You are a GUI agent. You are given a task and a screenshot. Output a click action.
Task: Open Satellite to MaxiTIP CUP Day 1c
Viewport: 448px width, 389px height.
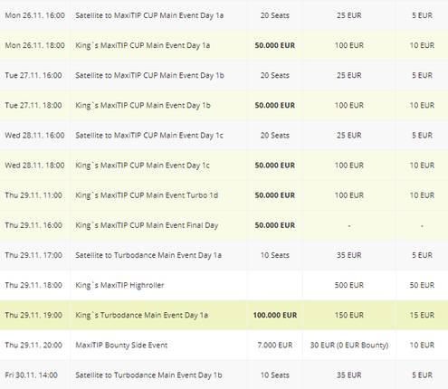tap(149, 135)
